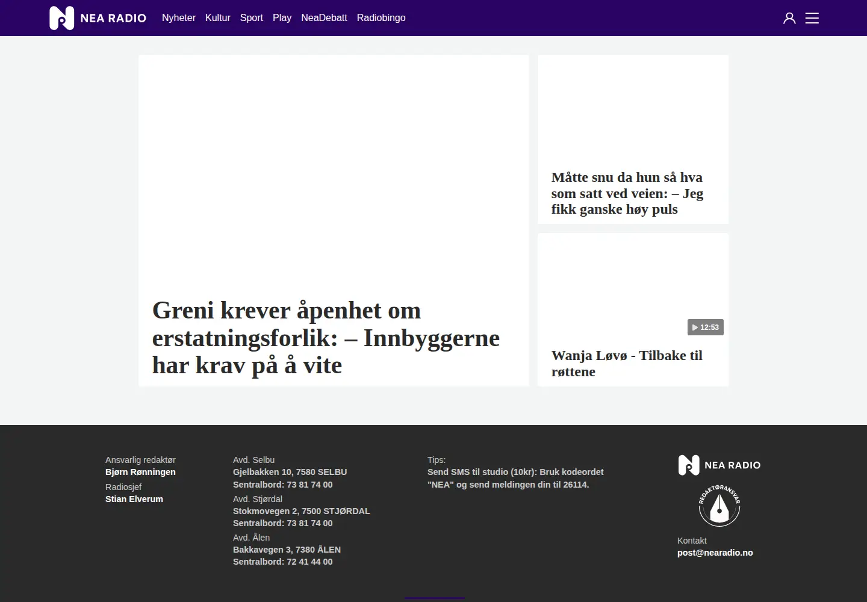The image size is (867, 602).
Task: Click the Radiosjef label
Action: tap(123, 487)
